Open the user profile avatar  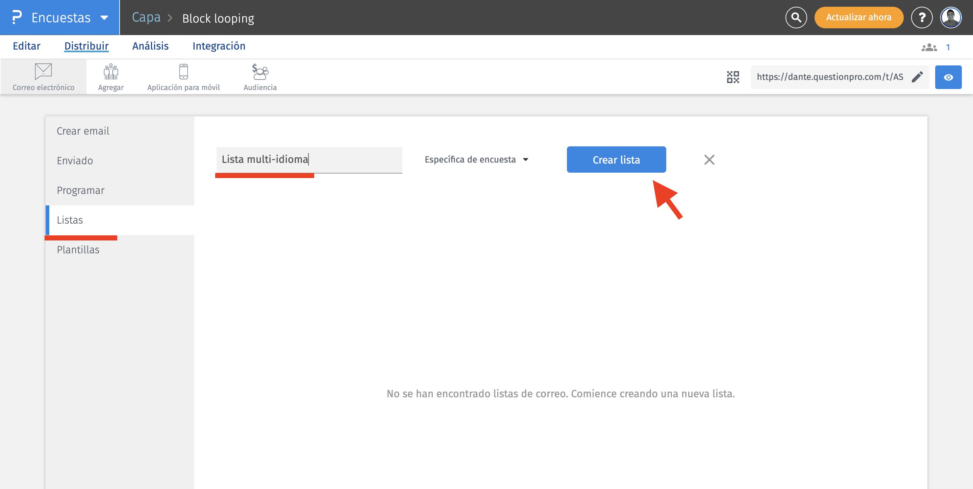click(x=951, y=17)
